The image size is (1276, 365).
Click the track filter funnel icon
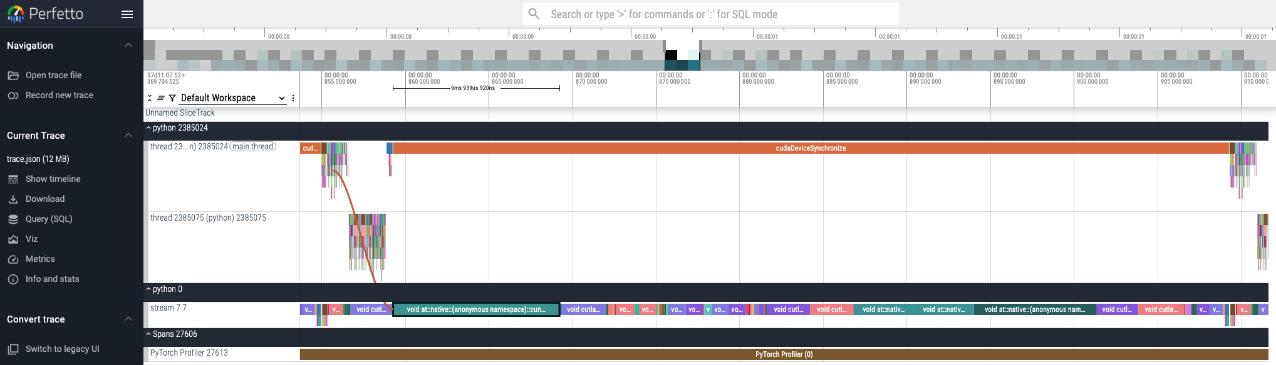[172, 98]
